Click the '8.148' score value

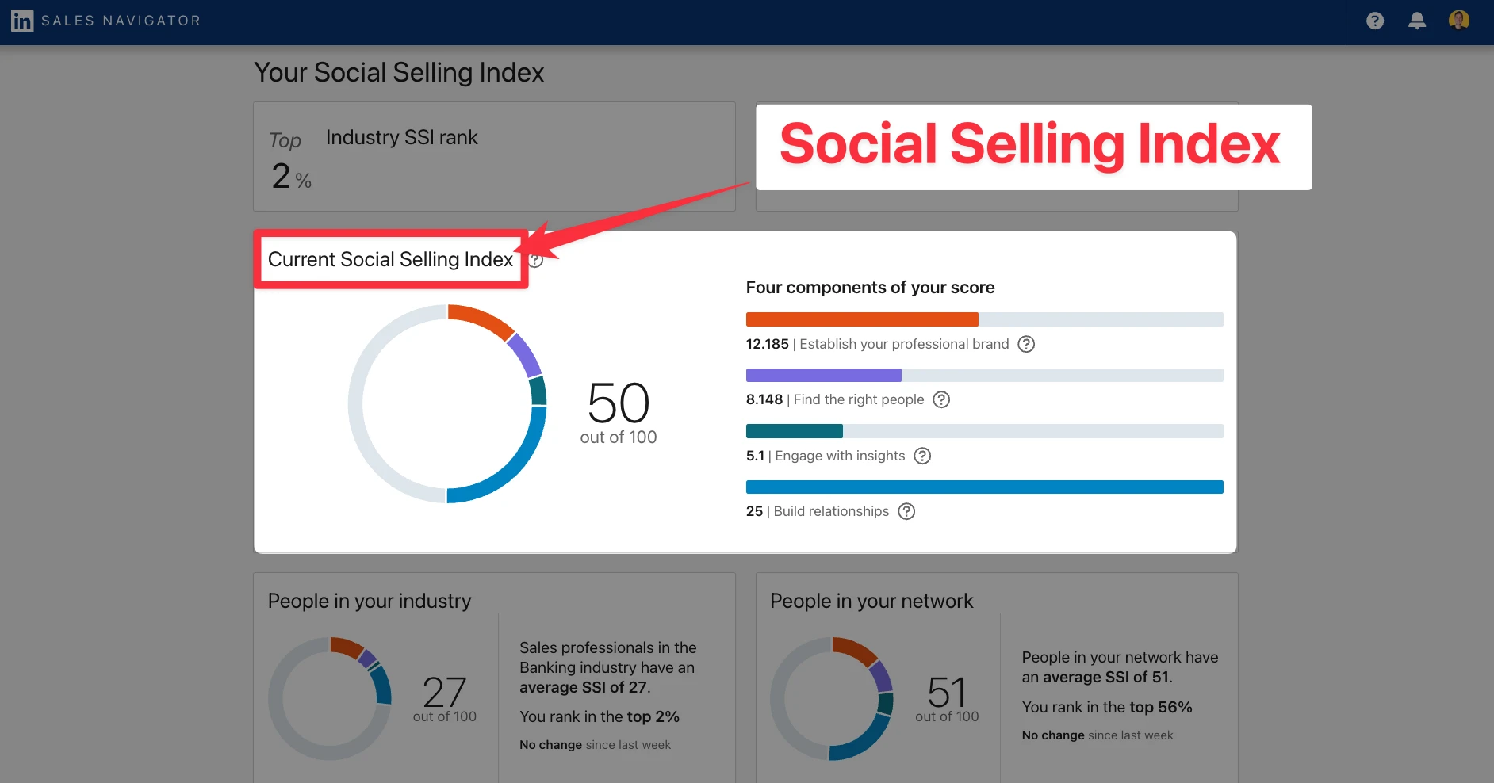[x=764, y=399]
